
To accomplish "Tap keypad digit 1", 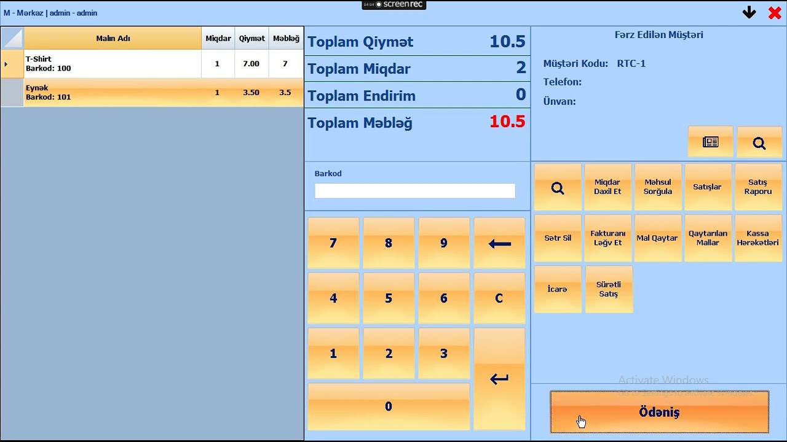I will [333, 354].
